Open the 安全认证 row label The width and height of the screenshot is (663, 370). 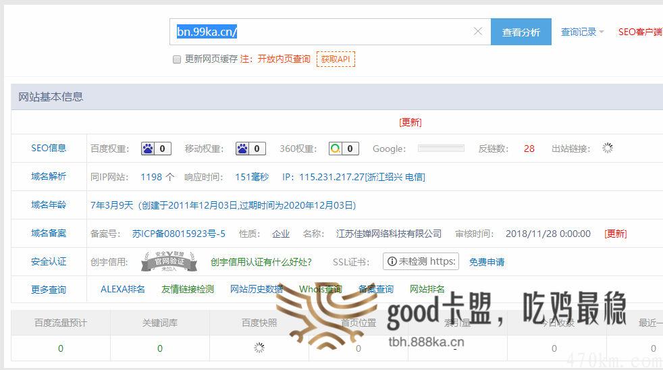pyautogui.click(x=49, y=261)
